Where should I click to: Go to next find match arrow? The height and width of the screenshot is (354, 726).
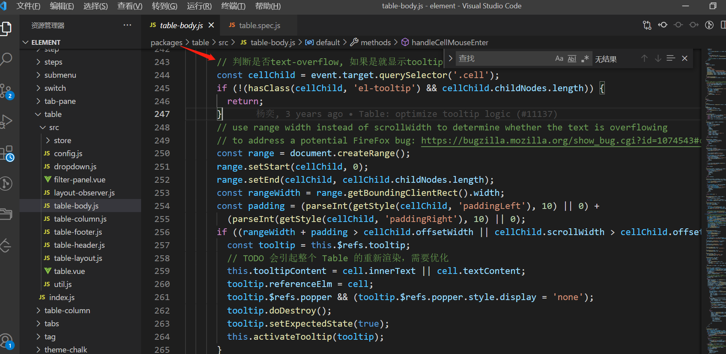(658, 58)
